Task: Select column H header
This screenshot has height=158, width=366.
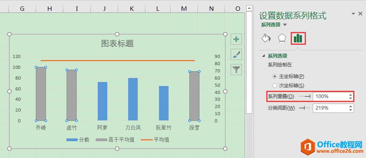Action: [x=50, y=9]
